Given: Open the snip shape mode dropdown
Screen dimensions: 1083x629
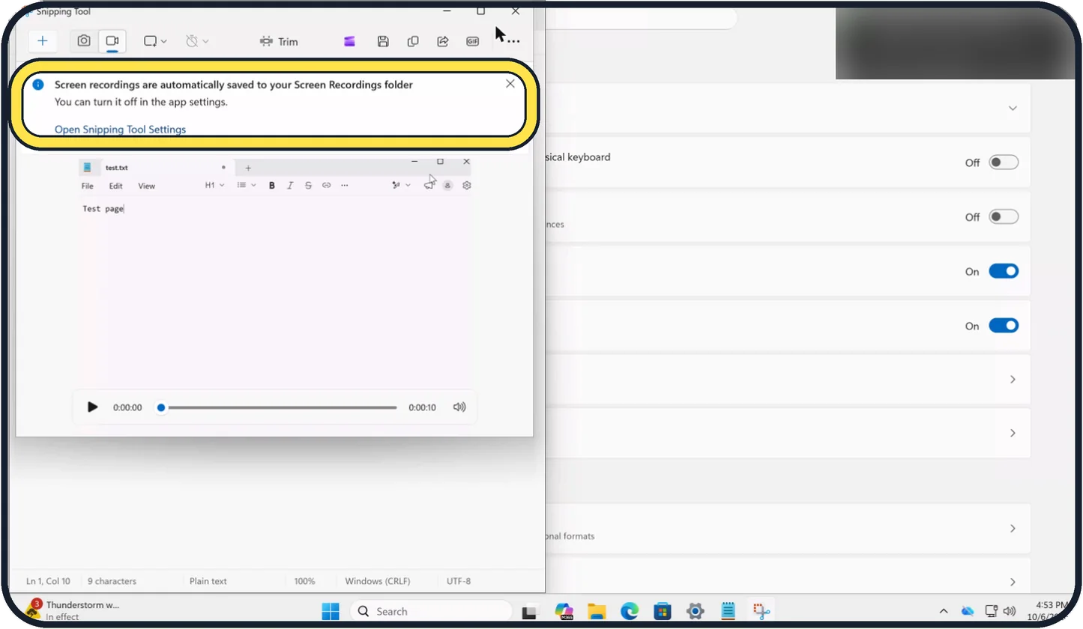Looking at the screenshot, I should (155, 41).
